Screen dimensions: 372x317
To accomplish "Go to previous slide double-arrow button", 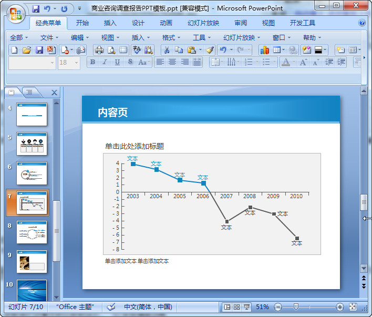I will point(364,278).
